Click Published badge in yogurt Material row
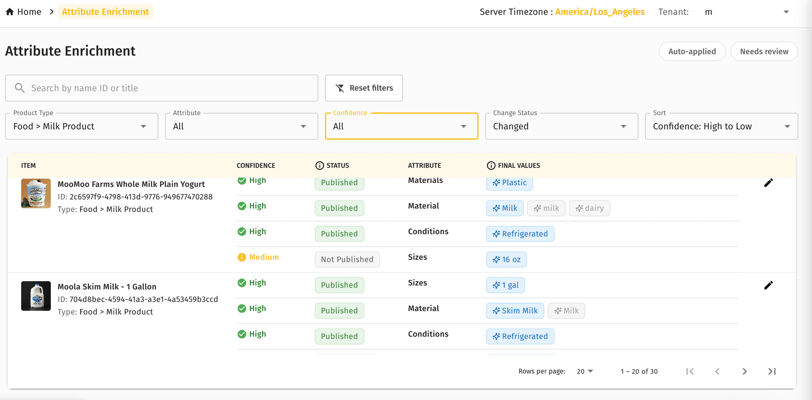This screenshot has width=812, height=400. pos(339,208)
